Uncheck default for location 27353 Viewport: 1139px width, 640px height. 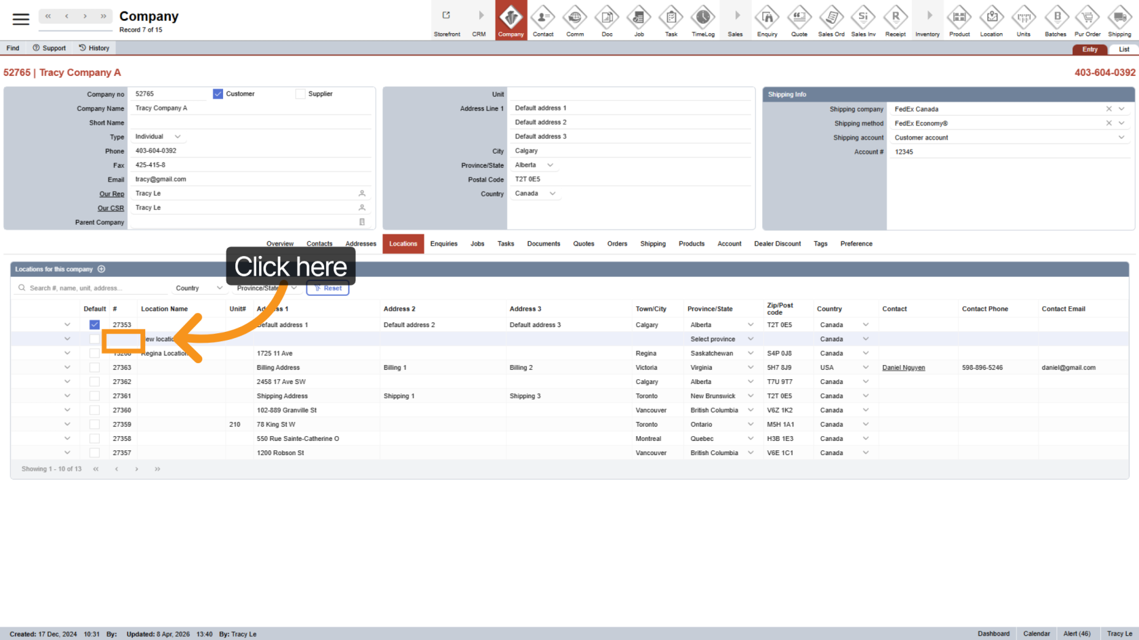pos(94,325)
